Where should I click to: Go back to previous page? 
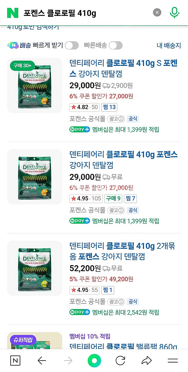[42, 361]
